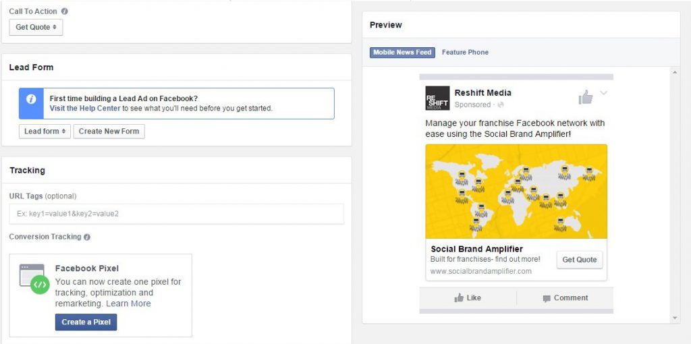
Task: Open the Visit the Help Center link
Action: coord(85,108)
